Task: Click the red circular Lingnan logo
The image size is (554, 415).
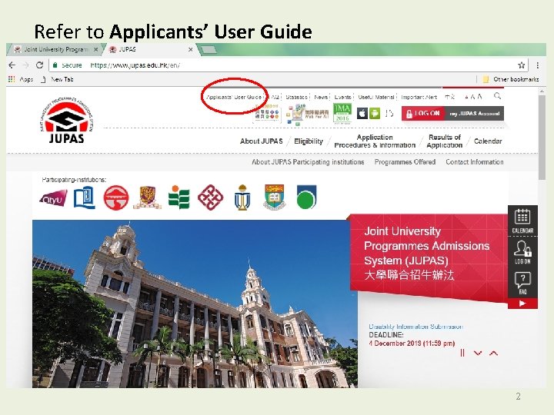Action: point(116,198)
